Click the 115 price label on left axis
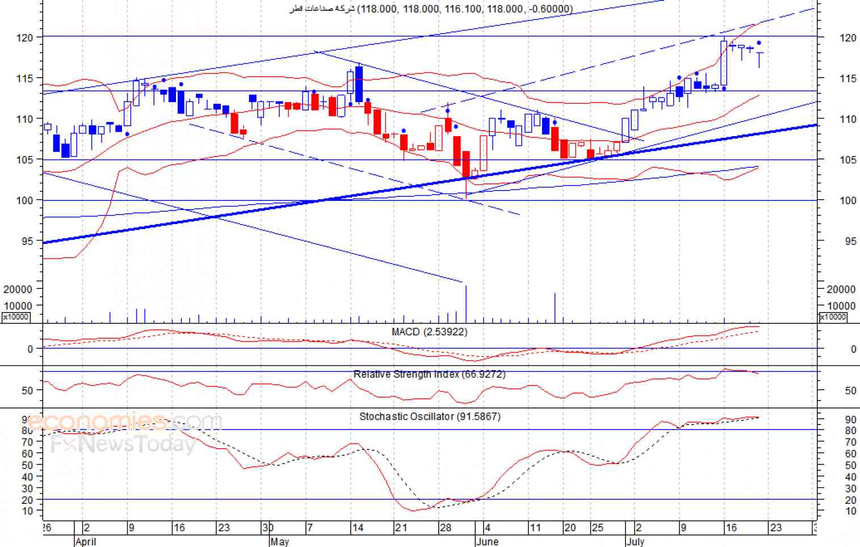860x547 pixels. click(x=25, y=78)
